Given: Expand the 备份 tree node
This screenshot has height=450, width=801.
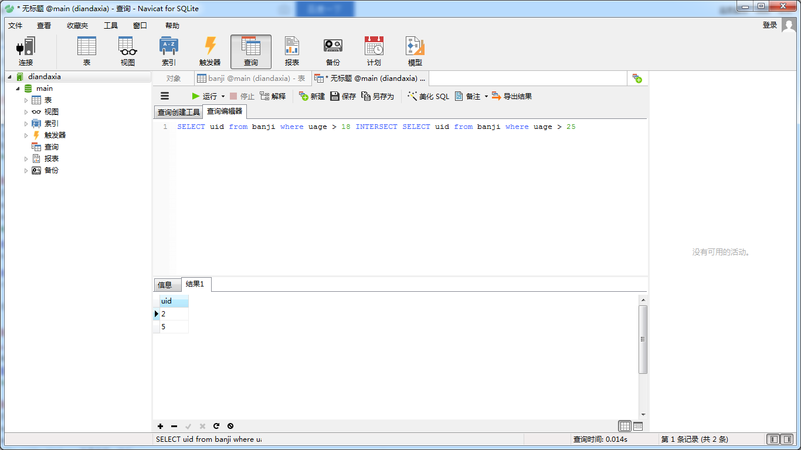Looking at the screenshot, I should (26, 171).
